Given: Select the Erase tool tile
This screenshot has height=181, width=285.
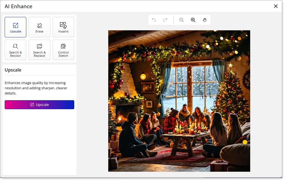Looking at the screenshot, I should pos(39,27).
